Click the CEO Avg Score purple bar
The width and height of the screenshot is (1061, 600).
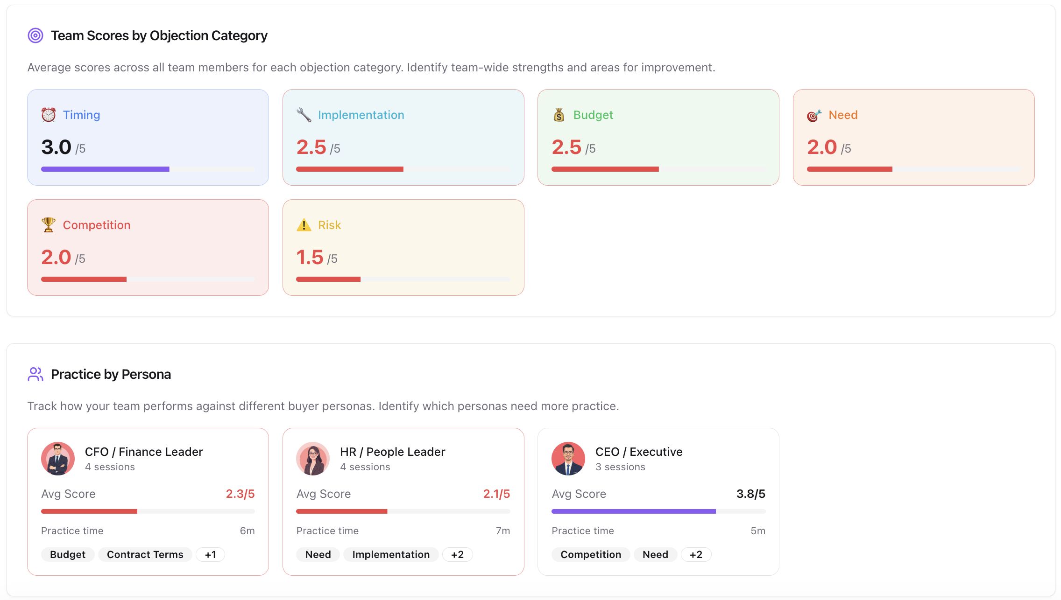633,511
